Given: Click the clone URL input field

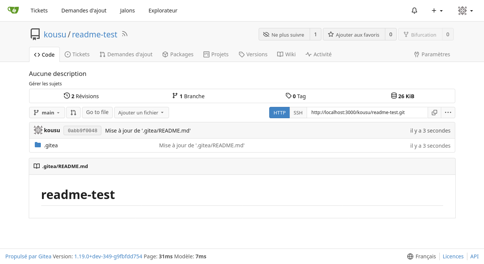Looking at the screenshot, I should click(x=367, y=113).
